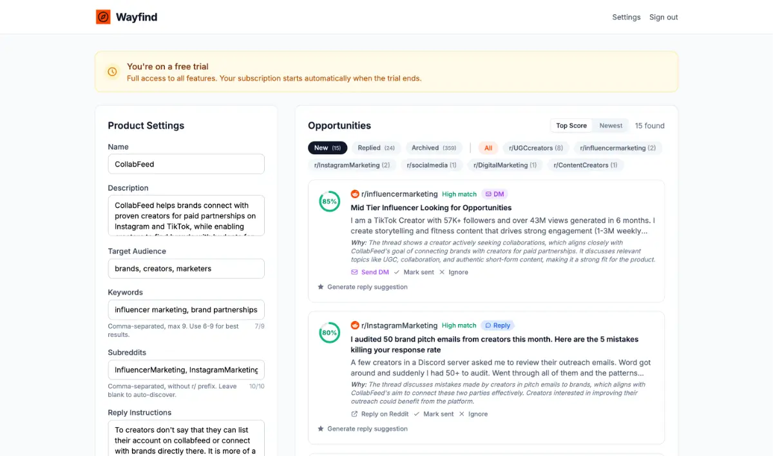
Task: Open Settings in the top navigation
Action: point(626,17)
